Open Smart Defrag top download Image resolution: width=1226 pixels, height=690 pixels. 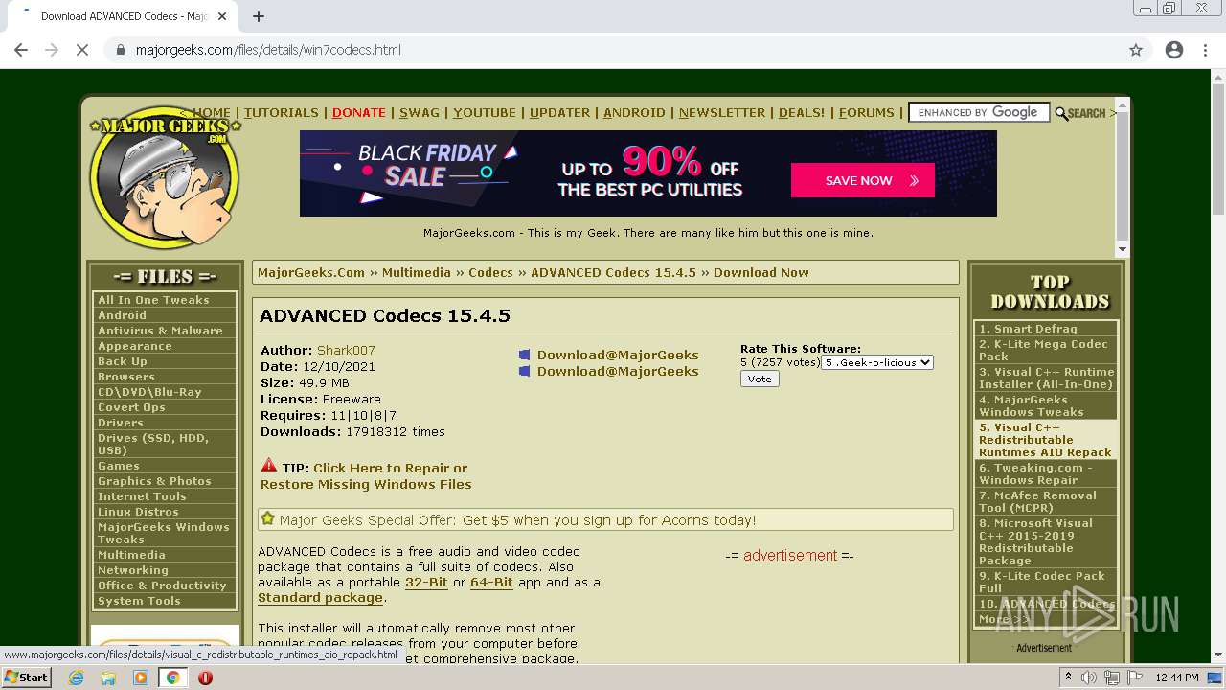(1046, 329)
